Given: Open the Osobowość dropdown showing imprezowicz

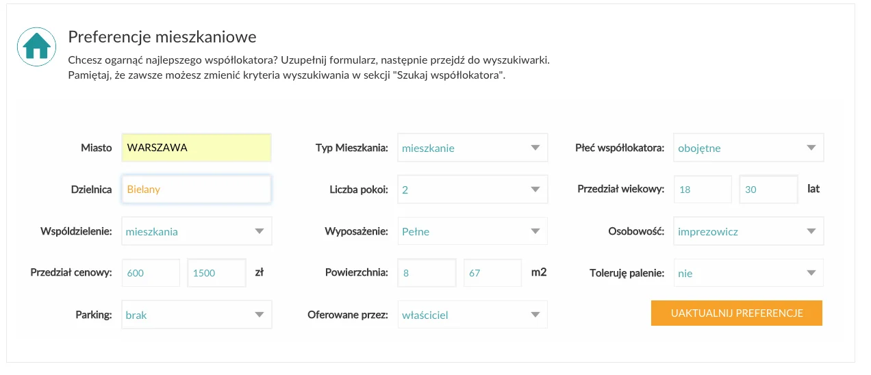Looking at the screenshot, I should point(748,231).
